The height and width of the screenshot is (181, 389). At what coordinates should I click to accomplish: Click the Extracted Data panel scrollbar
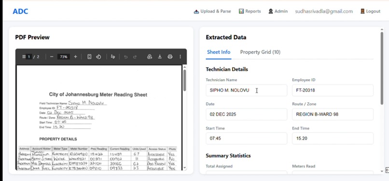(x=382, y=68)
